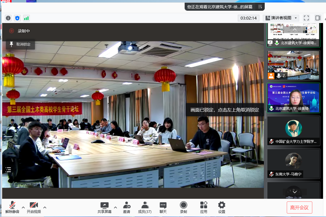The image size is (326, 217).
Task: Open the Members (成员) list
Action: (x=145, y=207)
